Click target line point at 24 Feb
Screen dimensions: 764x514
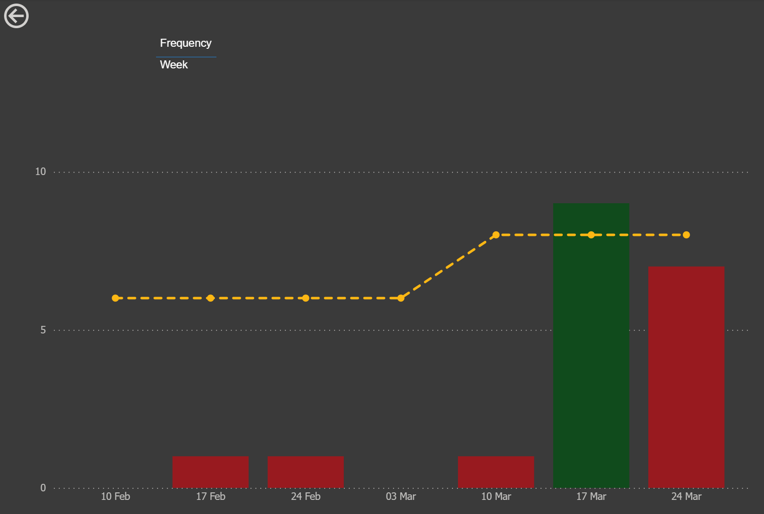pyautogui.click(x=305, y=298)
